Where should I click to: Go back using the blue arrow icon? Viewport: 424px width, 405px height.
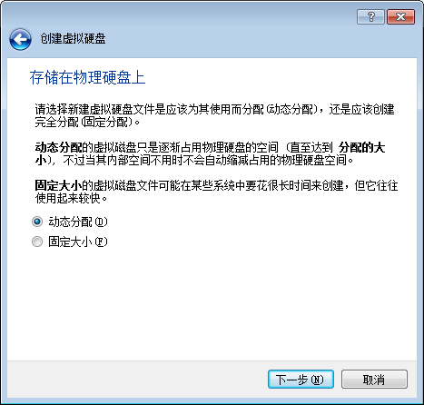(x=20, y=39)
